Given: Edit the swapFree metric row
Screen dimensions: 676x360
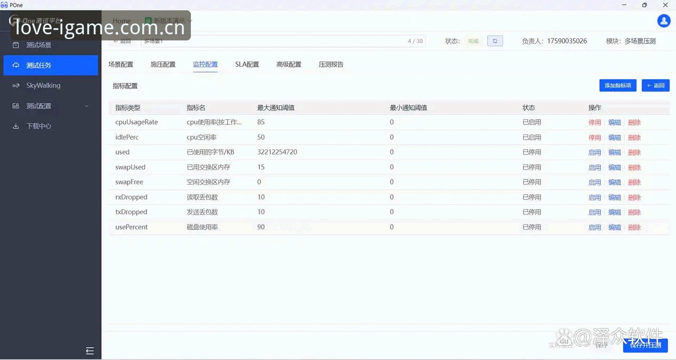Looking at the screenshot, I should 614,182.
